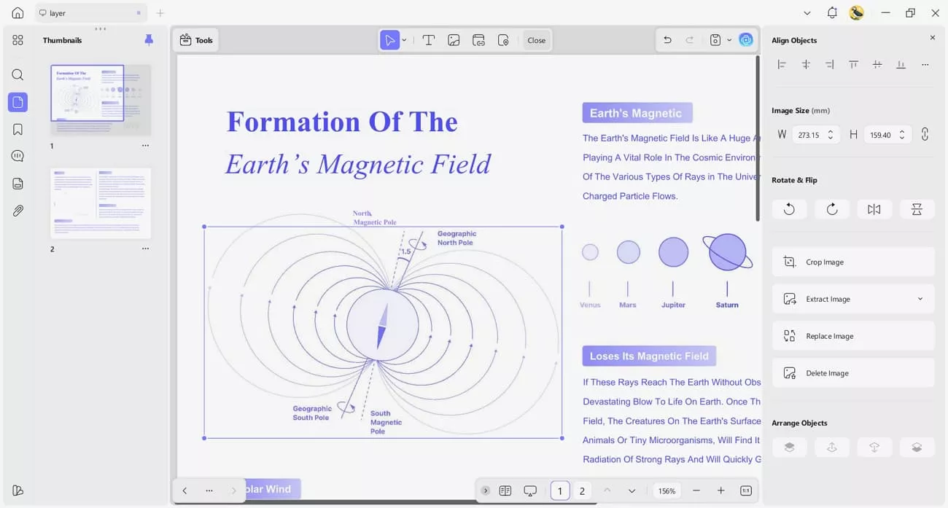948x508 pixels.
Task: Adjust width stepper arrows
Action: 831,135
